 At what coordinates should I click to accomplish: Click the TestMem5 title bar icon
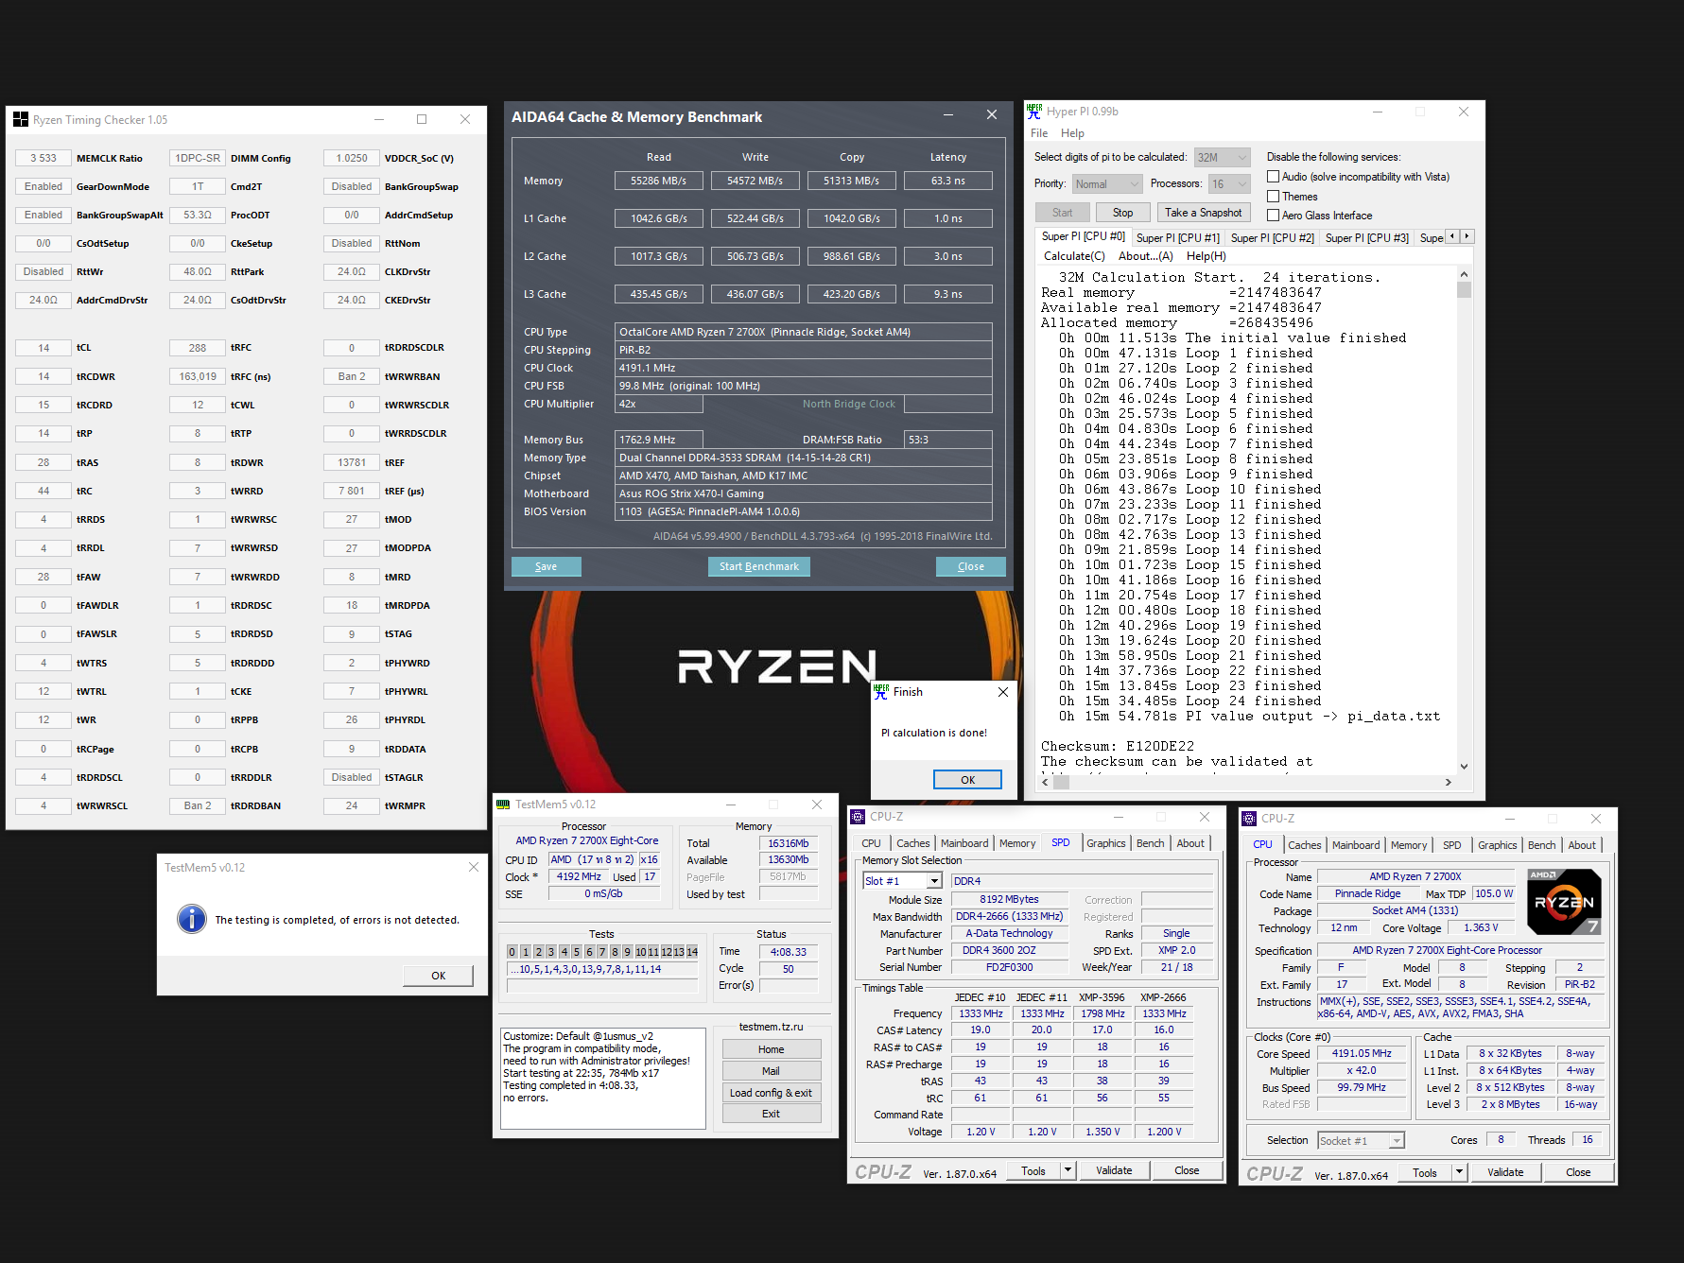tap(503, 805)
